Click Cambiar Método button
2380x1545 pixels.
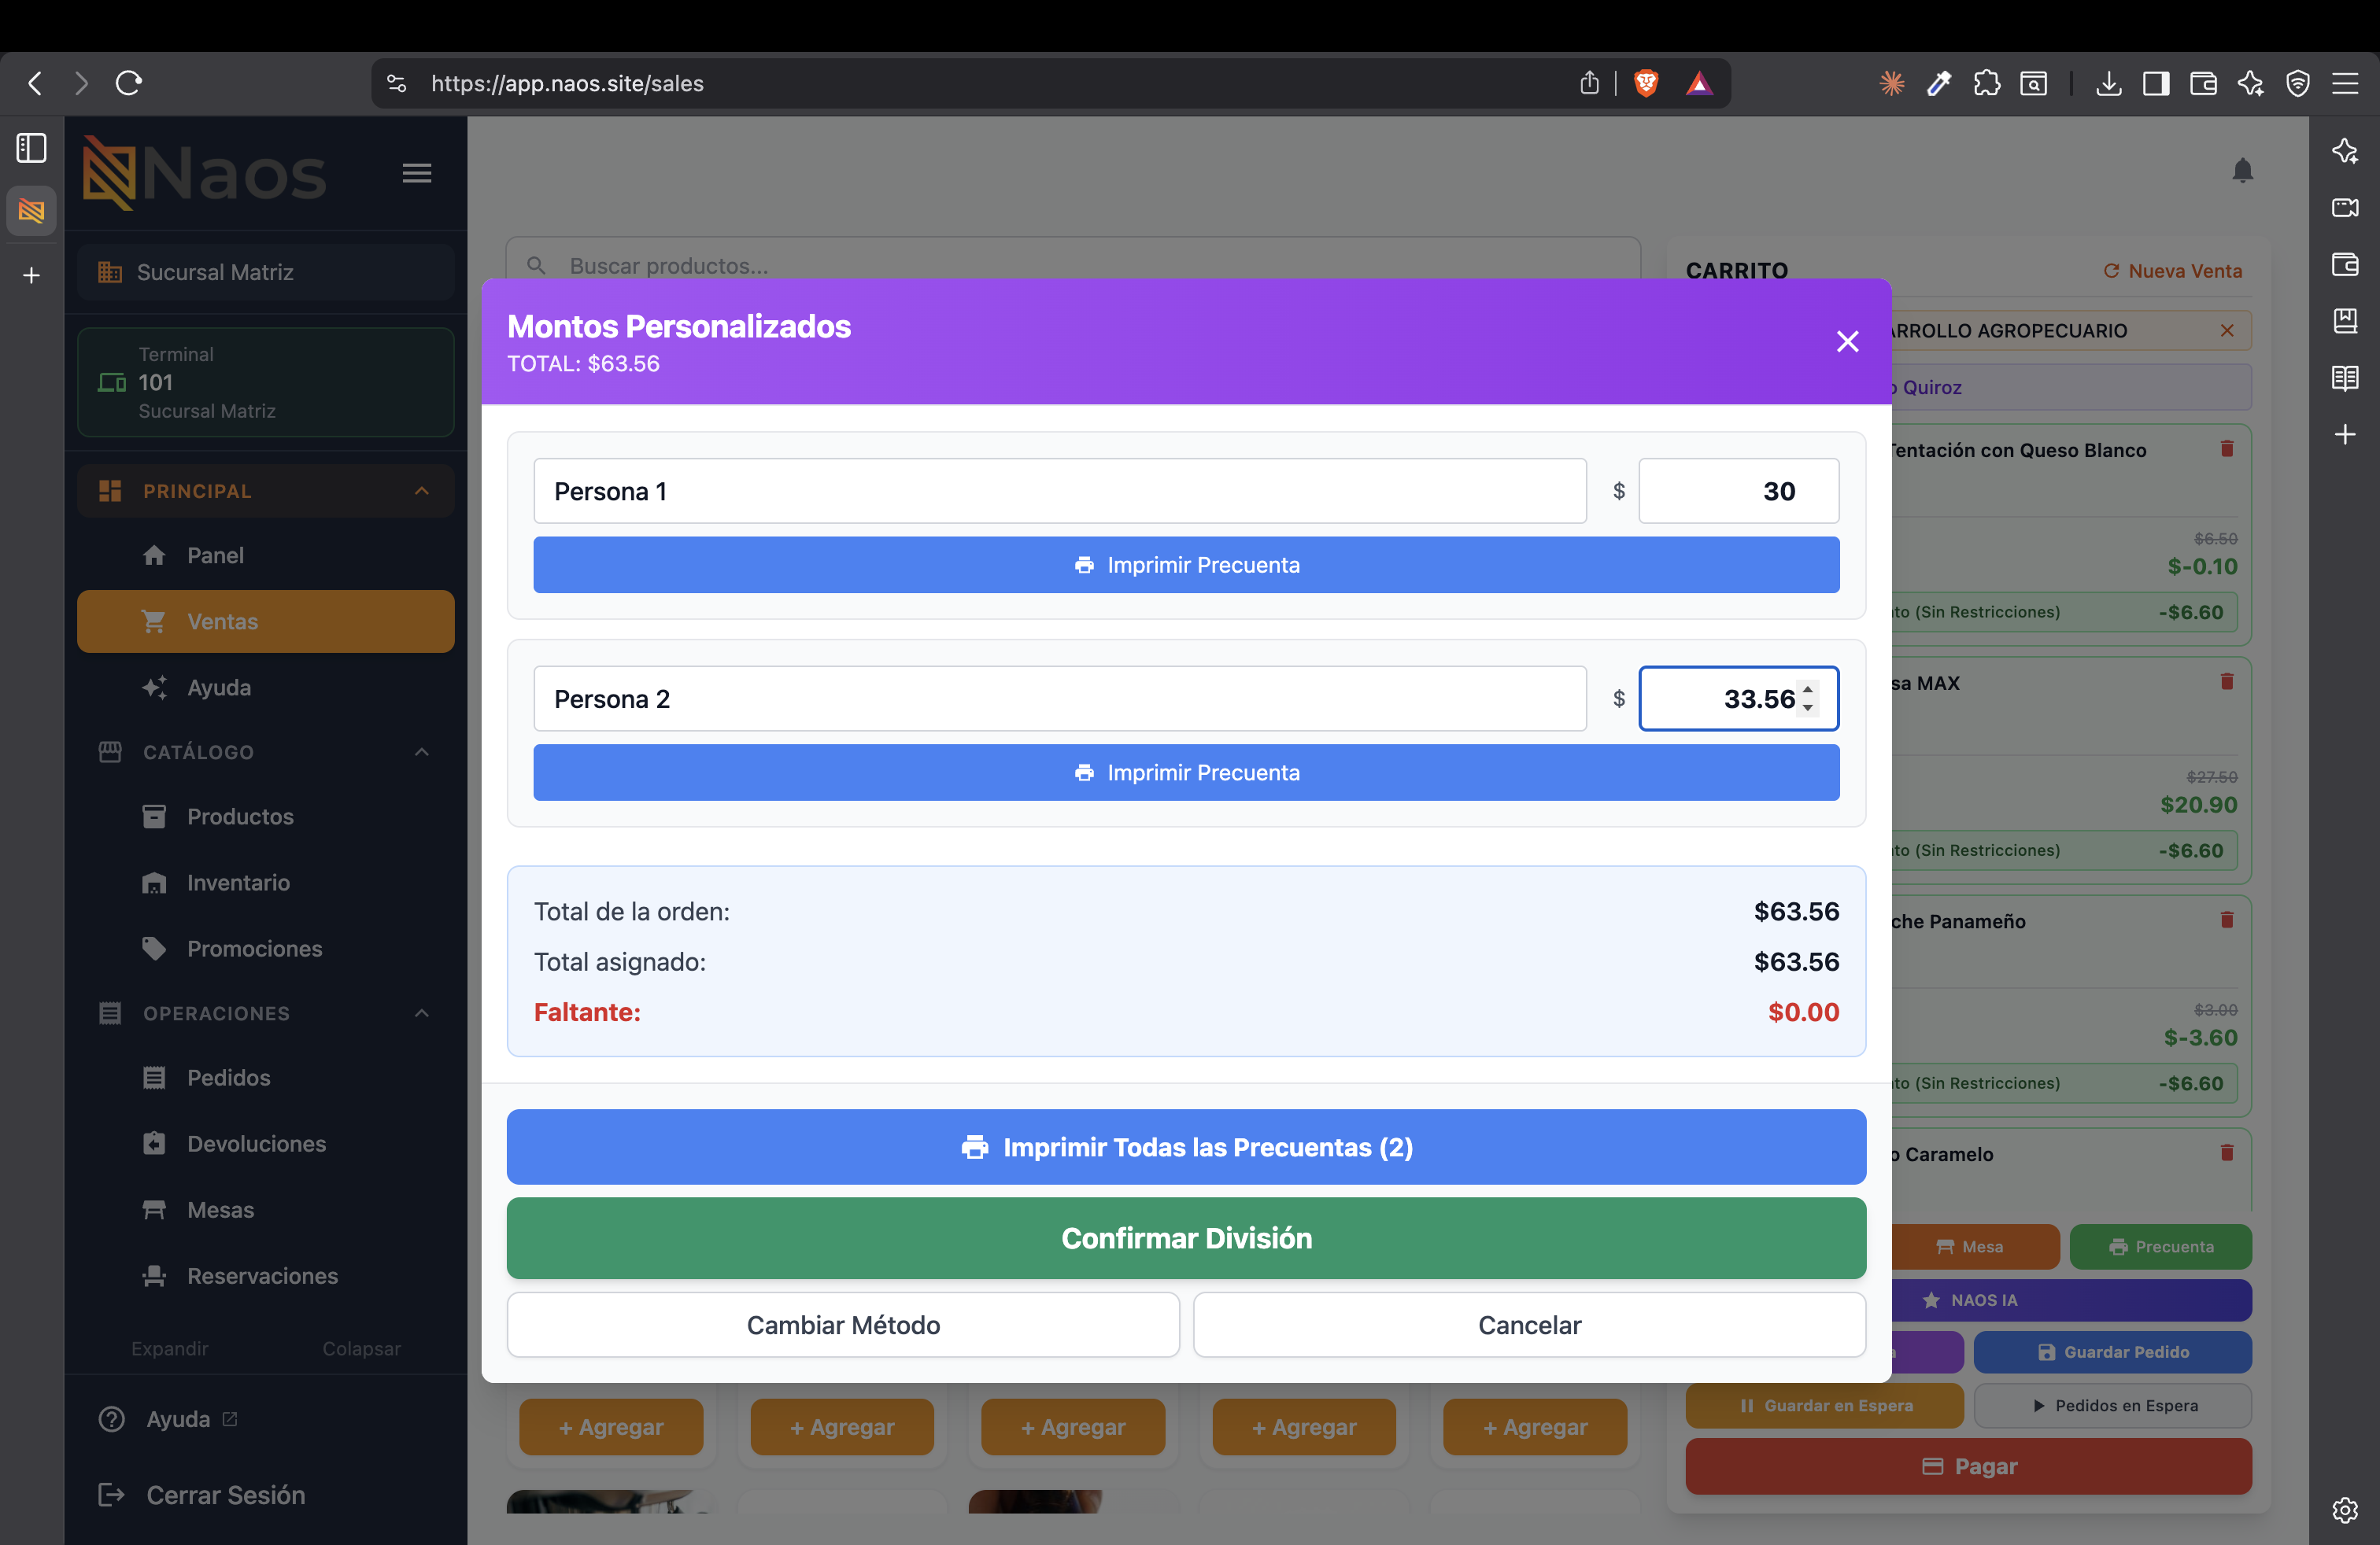pyautogui.click(x=843, y=1324)
